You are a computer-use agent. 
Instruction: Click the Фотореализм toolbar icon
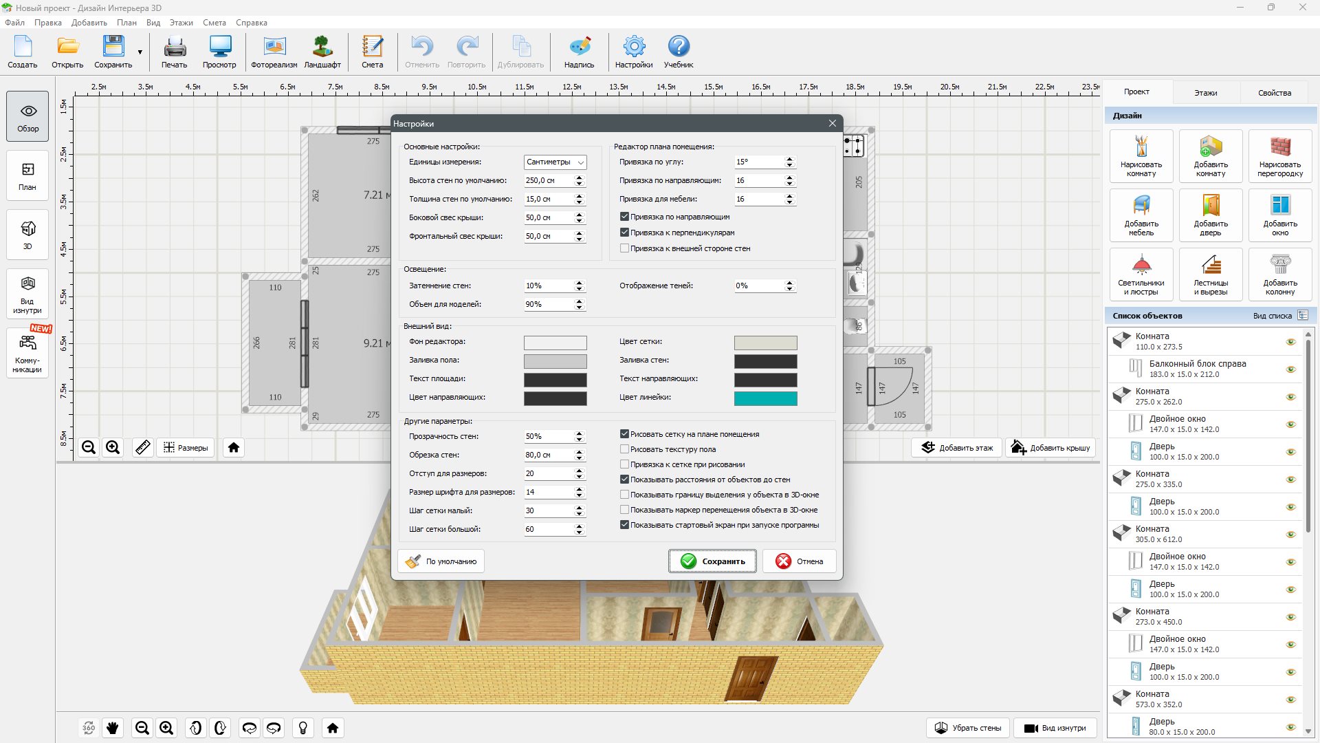pyautogui.click(x=274, y=52)
